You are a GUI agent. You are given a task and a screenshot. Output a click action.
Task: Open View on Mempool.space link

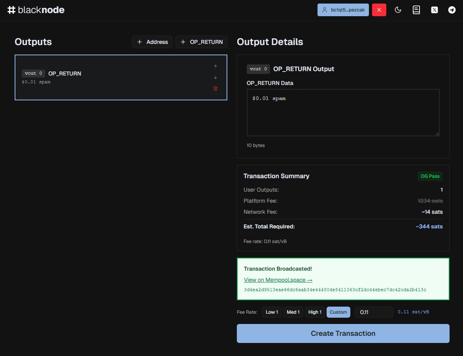coord(278,280)
